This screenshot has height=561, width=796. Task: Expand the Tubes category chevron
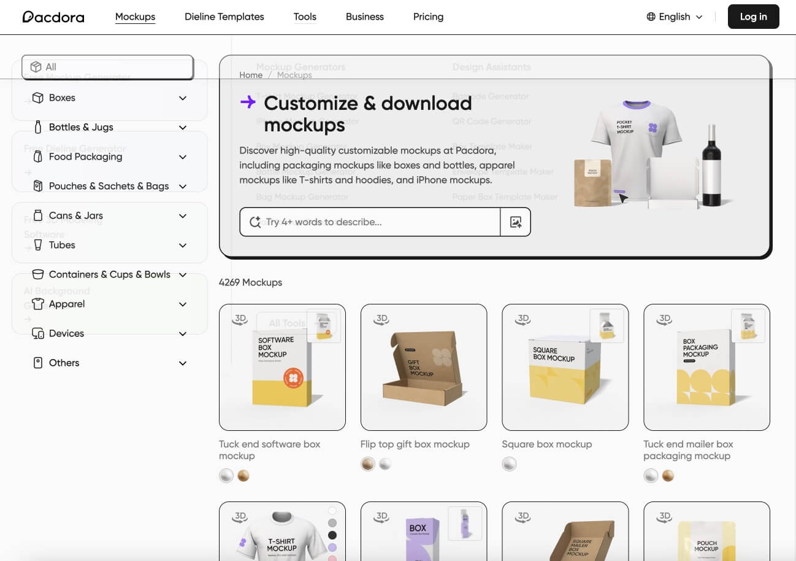pos(182,246)
